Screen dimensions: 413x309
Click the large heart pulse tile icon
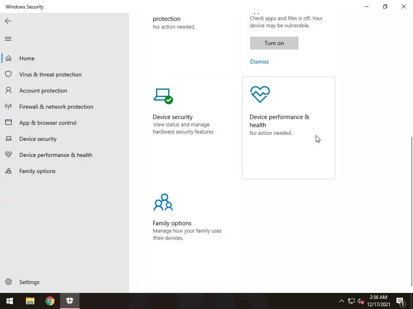click(260, 94)
